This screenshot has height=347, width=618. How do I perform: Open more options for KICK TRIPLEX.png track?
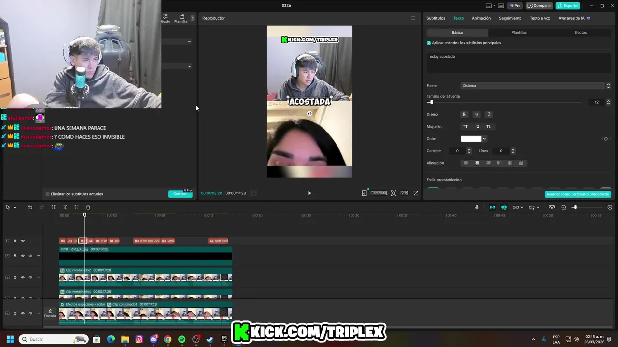(x=38, y=256)
